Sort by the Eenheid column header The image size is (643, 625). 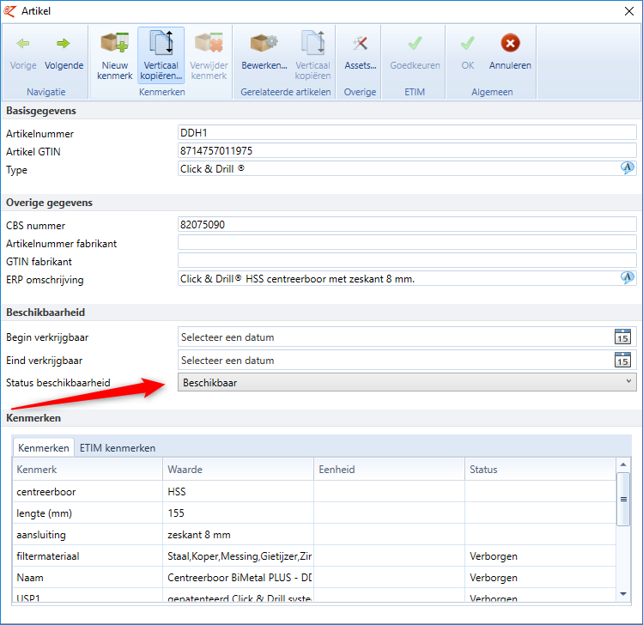[389, 469]
